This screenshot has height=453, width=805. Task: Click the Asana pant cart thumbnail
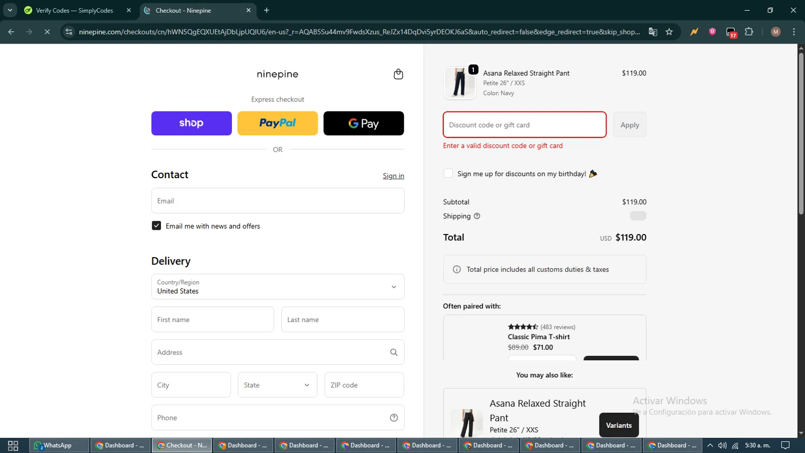click(x=459, y=83)
